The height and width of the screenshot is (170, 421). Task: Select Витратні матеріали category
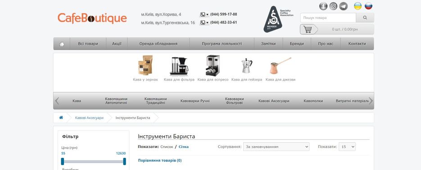352,101
